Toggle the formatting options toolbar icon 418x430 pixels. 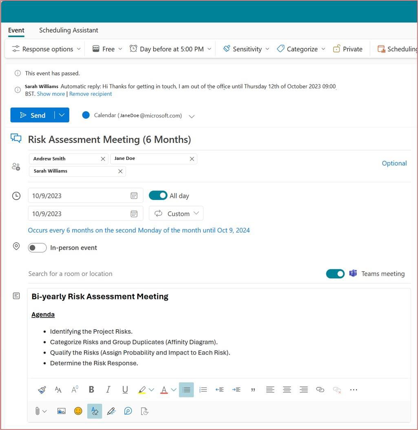[x=95, y=411]
